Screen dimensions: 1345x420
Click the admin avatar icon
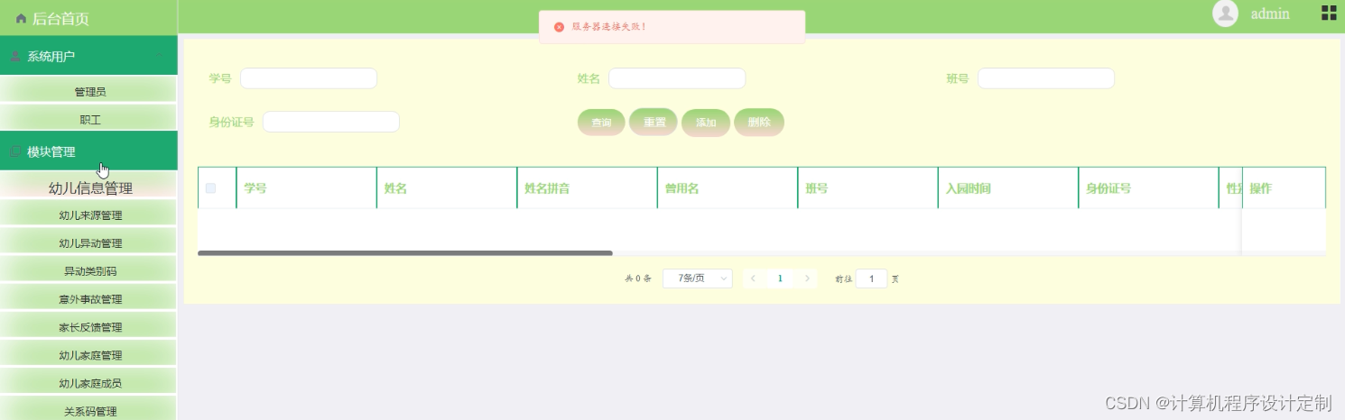pos(1225,14)
